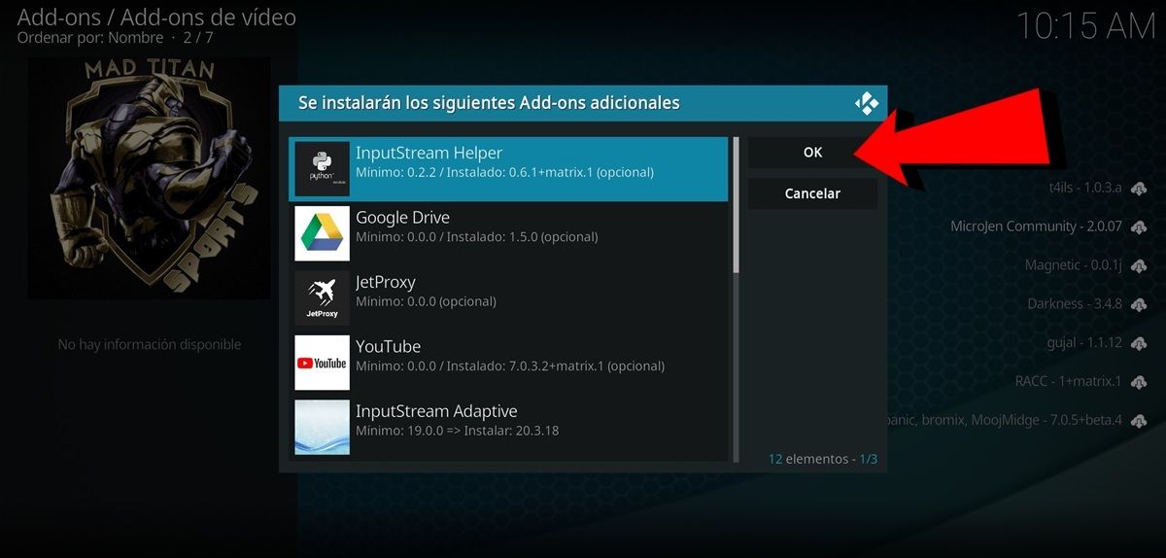Select RACC - 1+matrix.1 entry
Image resolution: width=1166 pixels, height=558 pixels.
tap(1069, 381)
